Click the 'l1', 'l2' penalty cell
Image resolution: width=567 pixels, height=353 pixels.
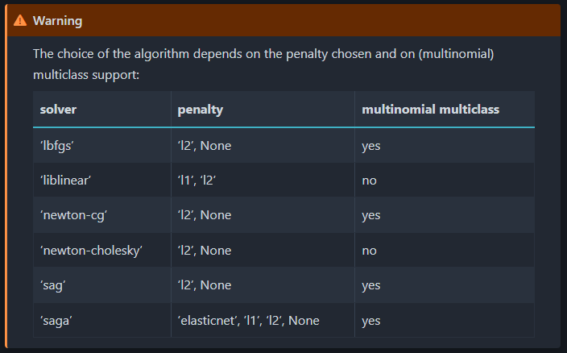pos(263,180)
